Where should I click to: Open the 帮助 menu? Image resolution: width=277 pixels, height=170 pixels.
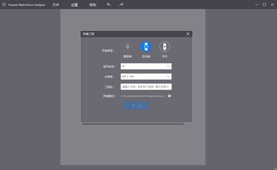point(93,5)
